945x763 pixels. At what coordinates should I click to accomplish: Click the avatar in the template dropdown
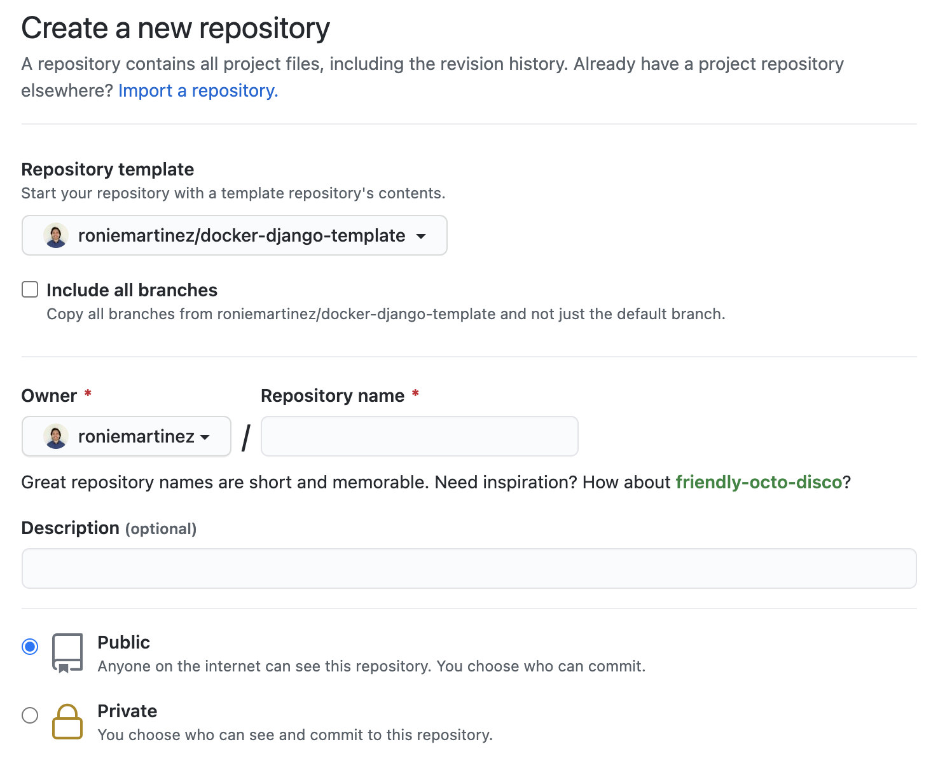click(x=56, y=235)
